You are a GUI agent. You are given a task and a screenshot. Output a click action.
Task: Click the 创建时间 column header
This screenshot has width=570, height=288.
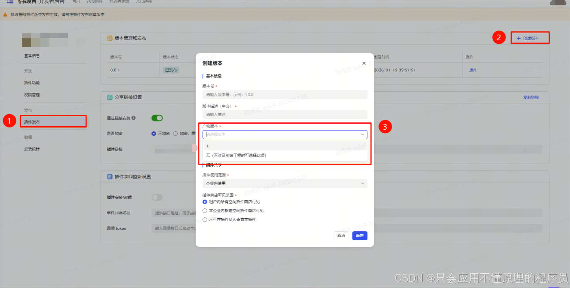[382, 57]
